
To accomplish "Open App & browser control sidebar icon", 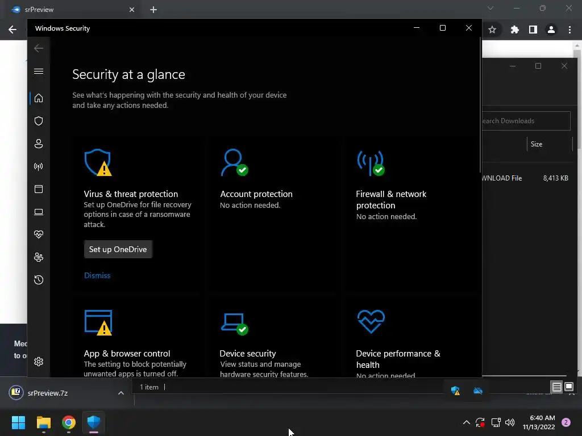I will click(x=39, y=189).
